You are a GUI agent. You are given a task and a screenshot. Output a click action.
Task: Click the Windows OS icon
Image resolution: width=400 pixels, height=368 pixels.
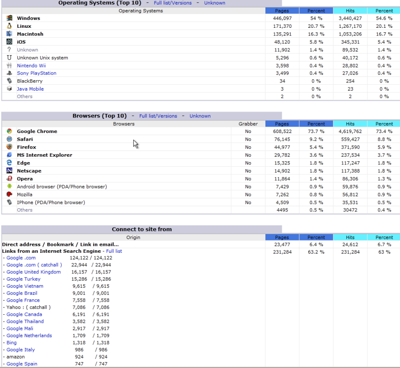(x=9, y=18)
